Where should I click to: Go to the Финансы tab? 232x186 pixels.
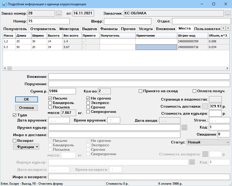tap(109, 29)
